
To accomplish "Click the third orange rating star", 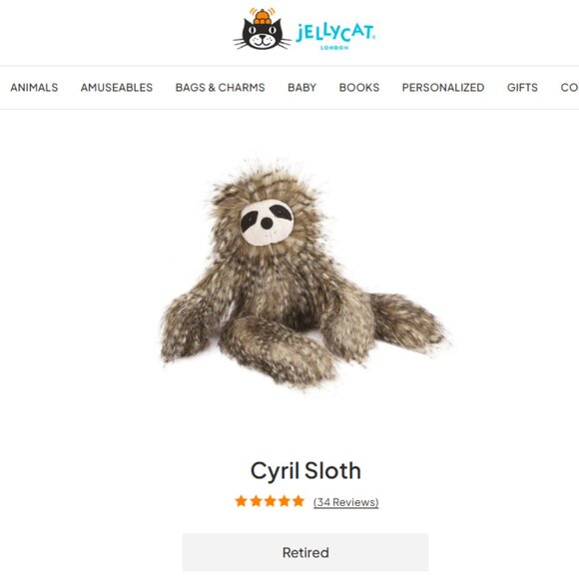I will point(270,501).
